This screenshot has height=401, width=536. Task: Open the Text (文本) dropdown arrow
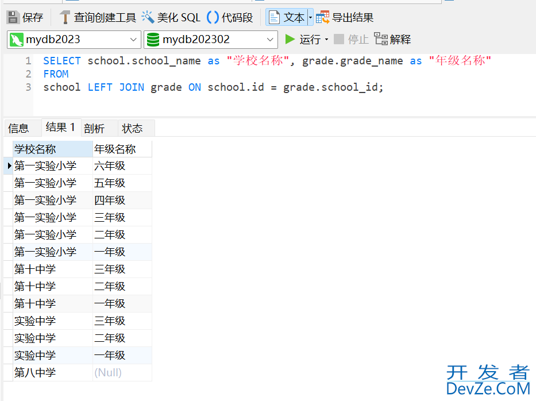tap(310, 17)
